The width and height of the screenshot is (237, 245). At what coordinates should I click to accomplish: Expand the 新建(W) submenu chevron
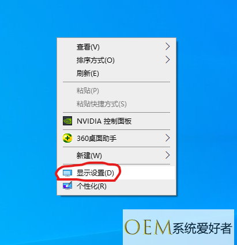tap(168, 155)
